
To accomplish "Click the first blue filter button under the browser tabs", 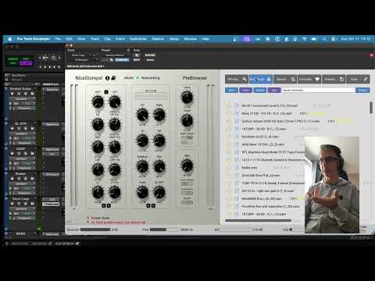I will [231, 90].
